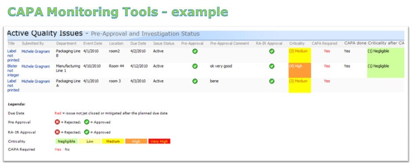Image resolution: width=410 pixels, height=163 pixels.
Task: Click (3) Medium cell in room 3 row
Action: pyautogui.click(x=300, y=85)
